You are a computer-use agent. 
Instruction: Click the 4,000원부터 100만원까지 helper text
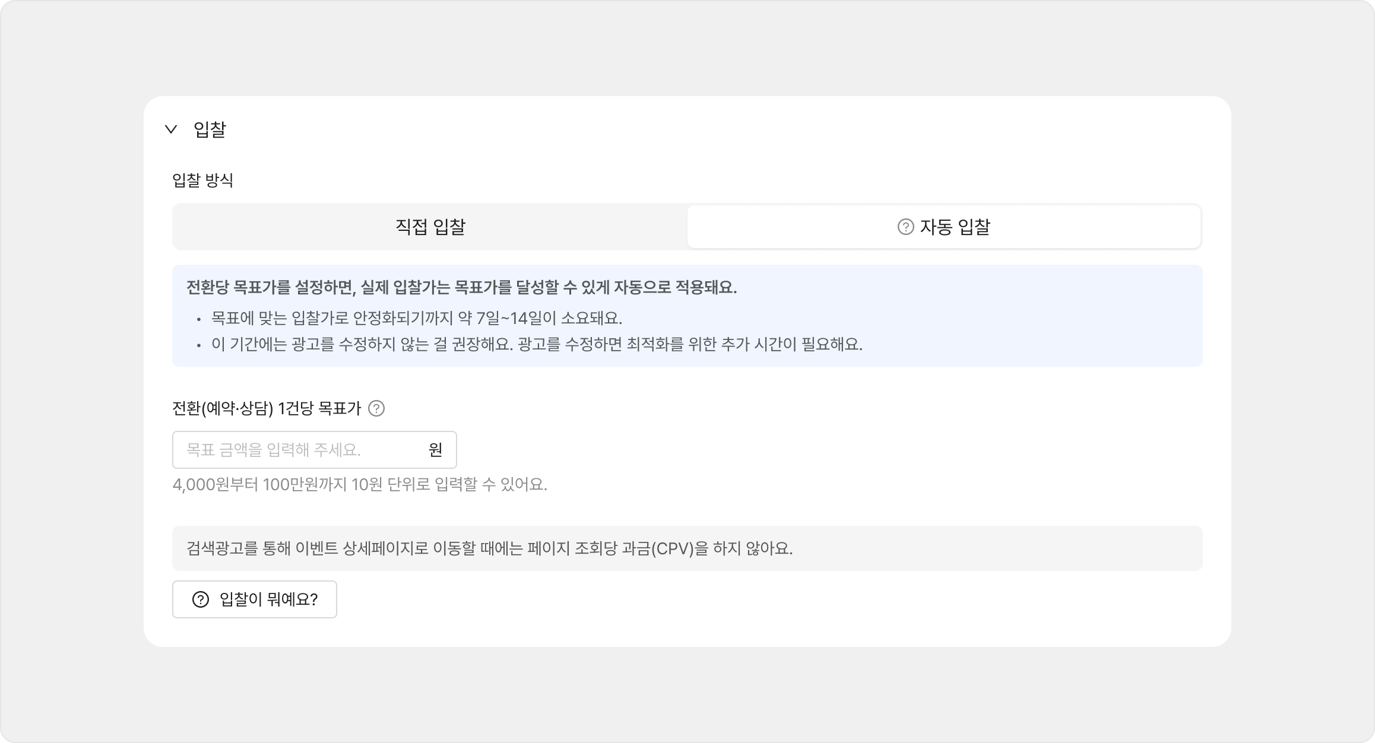tap(359, 485)
